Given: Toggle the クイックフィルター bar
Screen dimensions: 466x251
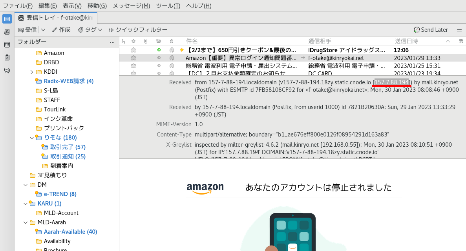Looking at the screenshot, I should point(138,30).
